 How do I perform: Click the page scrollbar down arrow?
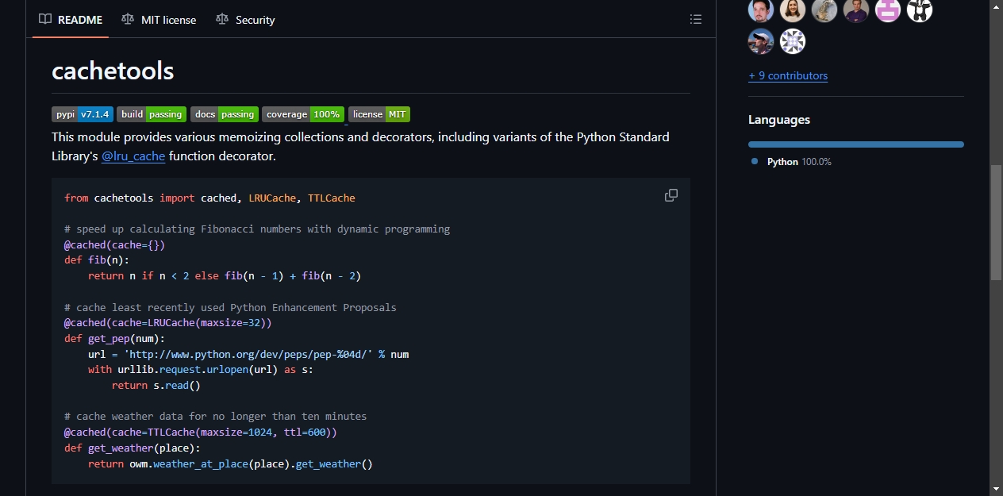997,489
